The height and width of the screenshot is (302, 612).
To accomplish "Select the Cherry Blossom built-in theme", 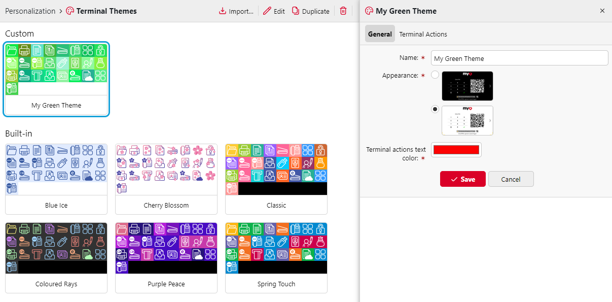I will pos(166,179).
